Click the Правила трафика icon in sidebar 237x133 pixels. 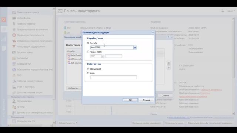tap(14, 24)
